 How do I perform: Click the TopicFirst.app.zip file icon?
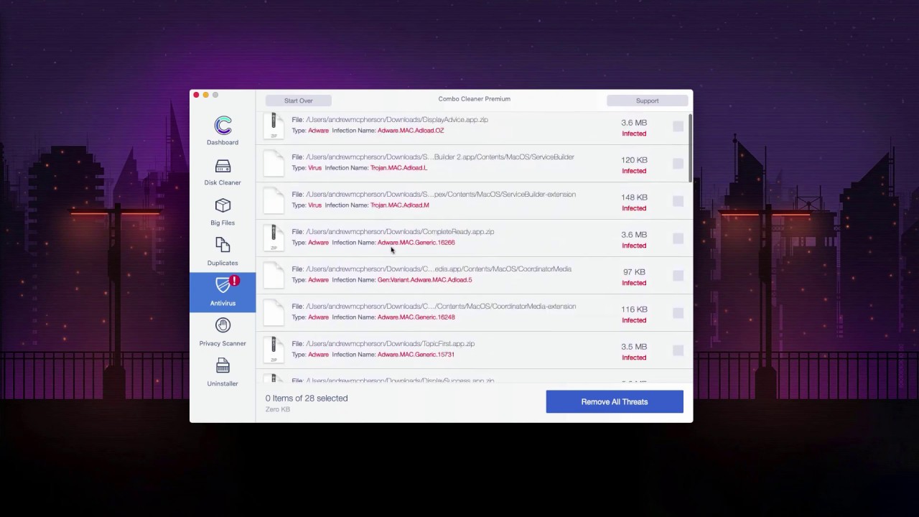(274, 350)
